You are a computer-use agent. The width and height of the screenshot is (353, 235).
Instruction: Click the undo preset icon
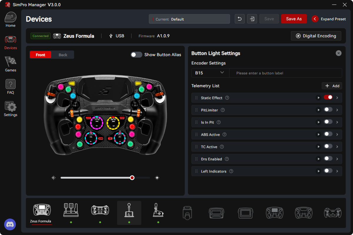point(240,19)
